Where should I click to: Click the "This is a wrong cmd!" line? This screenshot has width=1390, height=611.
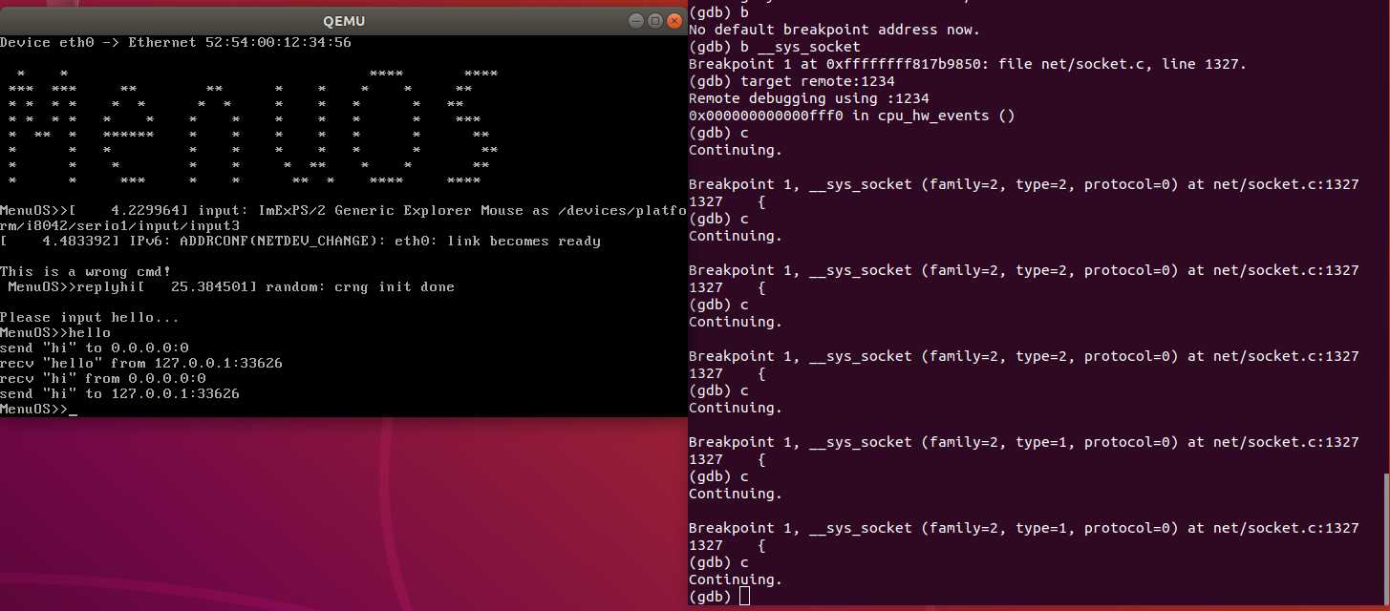(x=85, y=271)
